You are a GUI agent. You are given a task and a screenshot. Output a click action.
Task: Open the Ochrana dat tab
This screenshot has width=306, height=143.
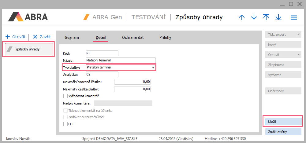coord(133,38)
